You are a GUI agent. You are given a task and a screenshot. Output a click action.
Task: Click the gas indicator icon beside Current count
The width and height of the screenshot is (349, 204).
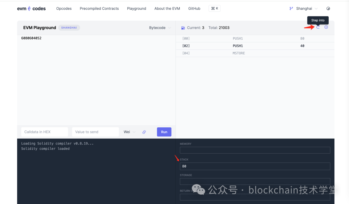[183, 27]
